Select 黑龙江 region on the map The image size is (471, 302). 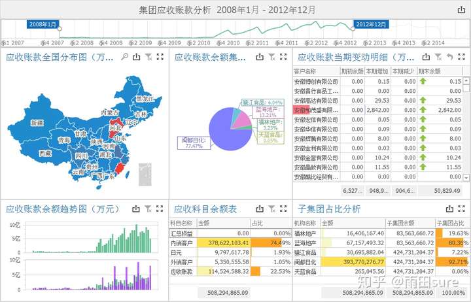(145, 99)
